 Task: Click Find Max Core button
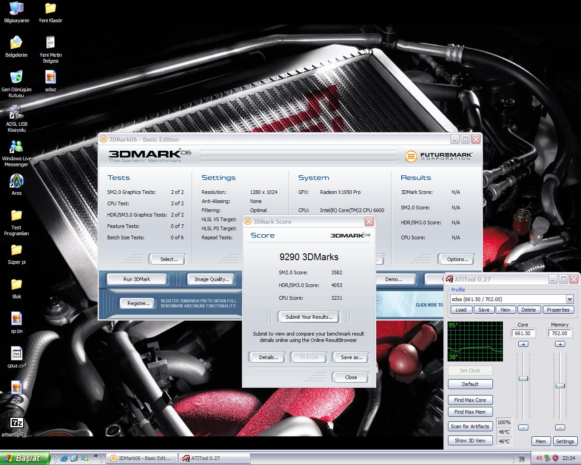(x=470, y=400)
